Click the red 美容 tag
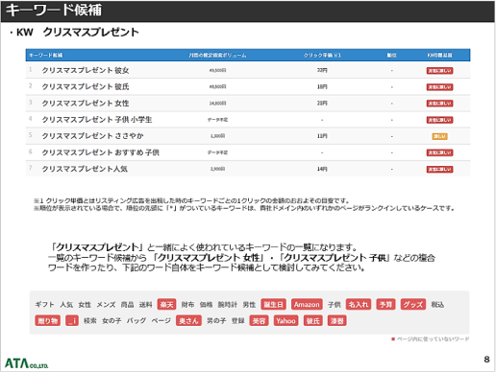Screen dimensions: 496x372 (259, 321)
